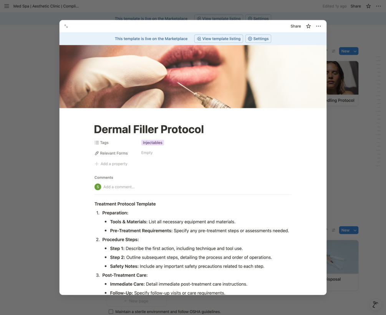Open the Injectables tag selector
Viewport: 386px width, 315px height.
click(x=152, y=143)
